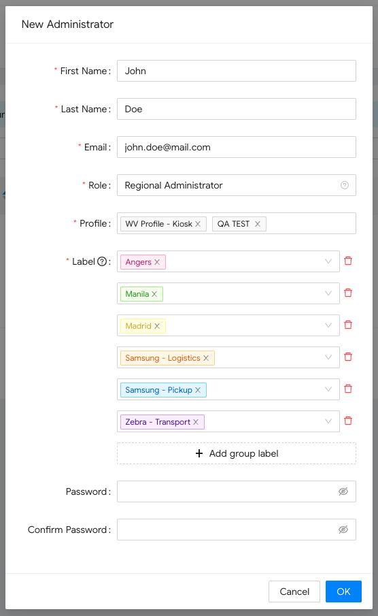This screenshot has height=616, width=378.
Task: Remove the Samsung - Pickup tag
Action: pyautogui.click(x=198, y=390)
